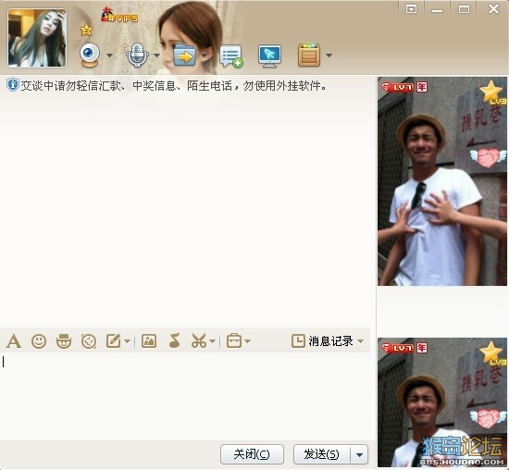Click gold star LV3 on contact show
509x470 pixels.
[x=492, y=93]
